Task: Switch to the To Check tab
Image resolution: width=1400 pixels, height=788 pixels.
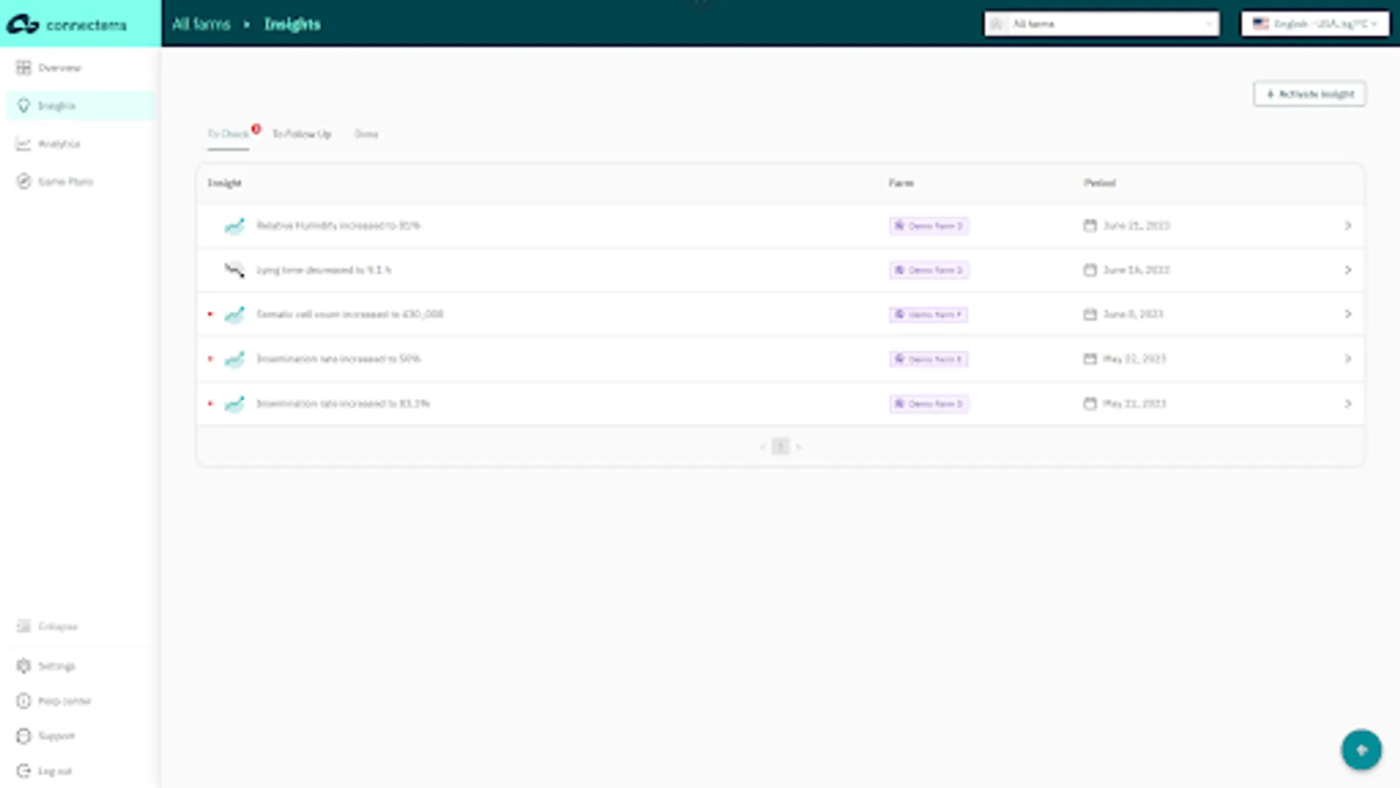Action: [228, 134]
